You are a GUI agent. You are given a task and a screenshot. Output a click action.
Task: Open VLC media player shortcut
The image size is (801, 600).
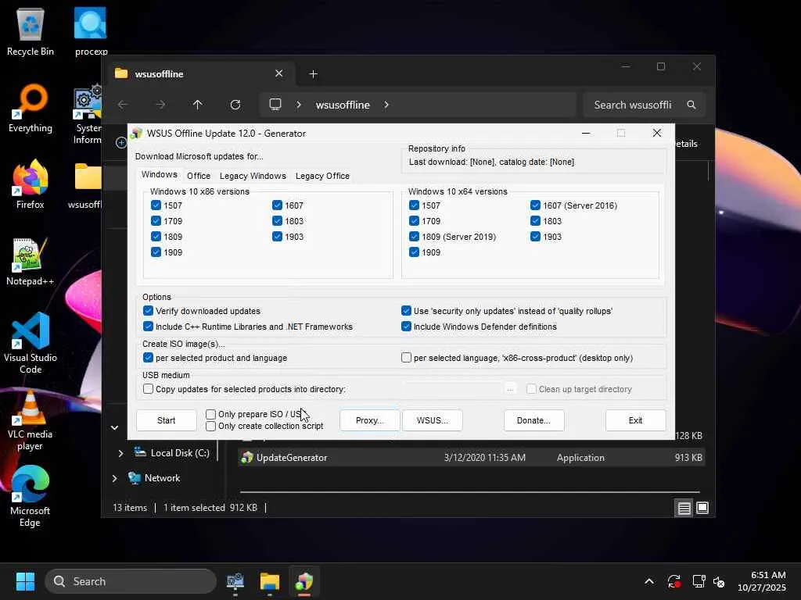[x=31, y=420]
